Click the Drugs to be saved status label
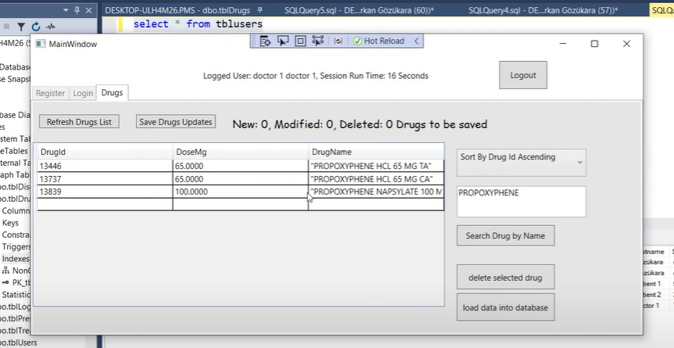Screen dimensions: 674x348 coord(360,125)
